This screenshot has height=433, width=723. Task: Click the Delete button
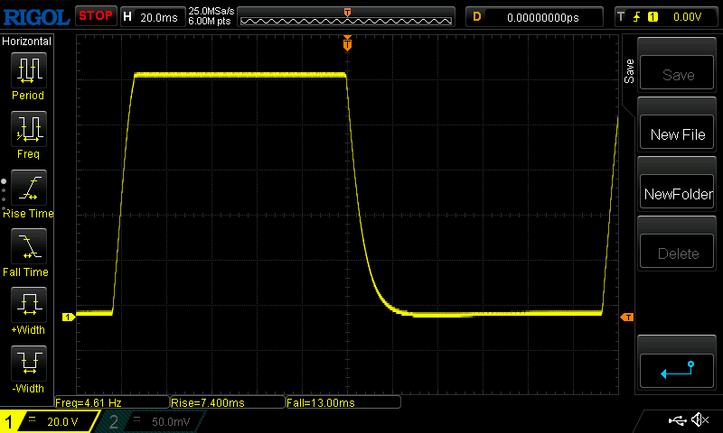[x=677, y=252]
